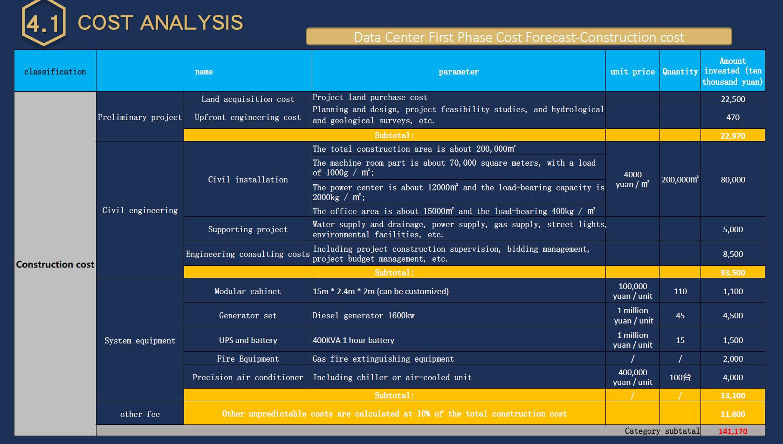
Task: Click the Quantity column header
Action: [680, 72]
